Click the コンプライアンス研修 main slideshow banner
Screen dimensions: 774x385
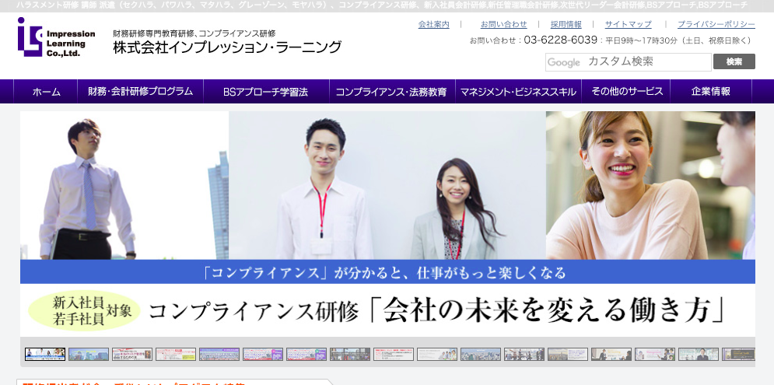387,224
